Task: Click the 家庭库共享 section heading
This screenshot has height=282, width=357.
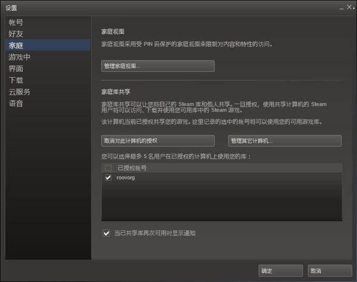Action: [x=116, y=92]
